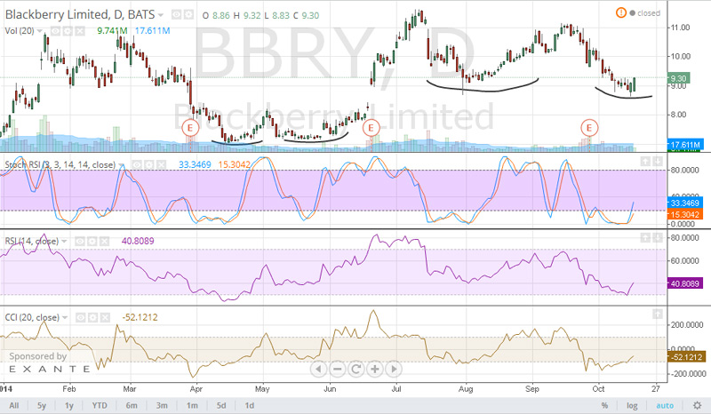Remove the Stoch RSI indicator
This screenshot has height=414, width=711.
161,165
